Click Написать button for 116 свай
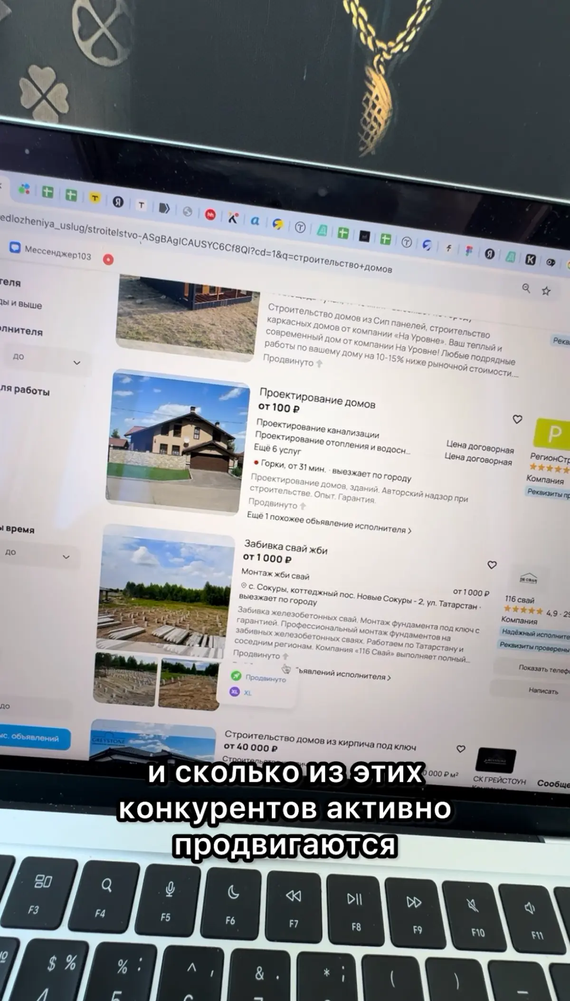This screenshot has height=1001, width=570. point(530,690)
